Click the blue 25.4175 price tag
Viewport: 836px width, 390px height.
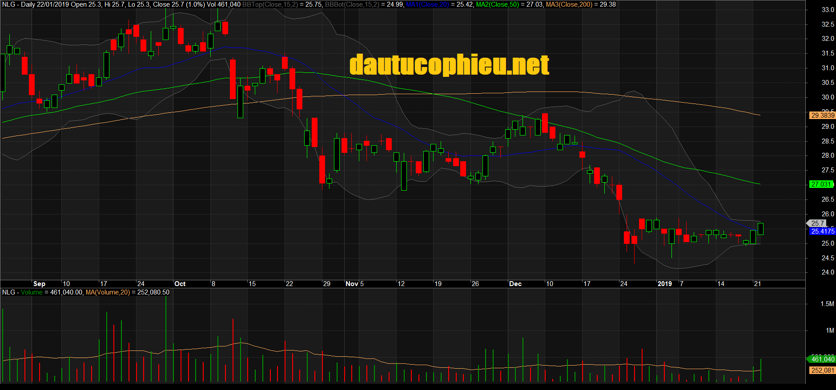(x=822, y=231)
